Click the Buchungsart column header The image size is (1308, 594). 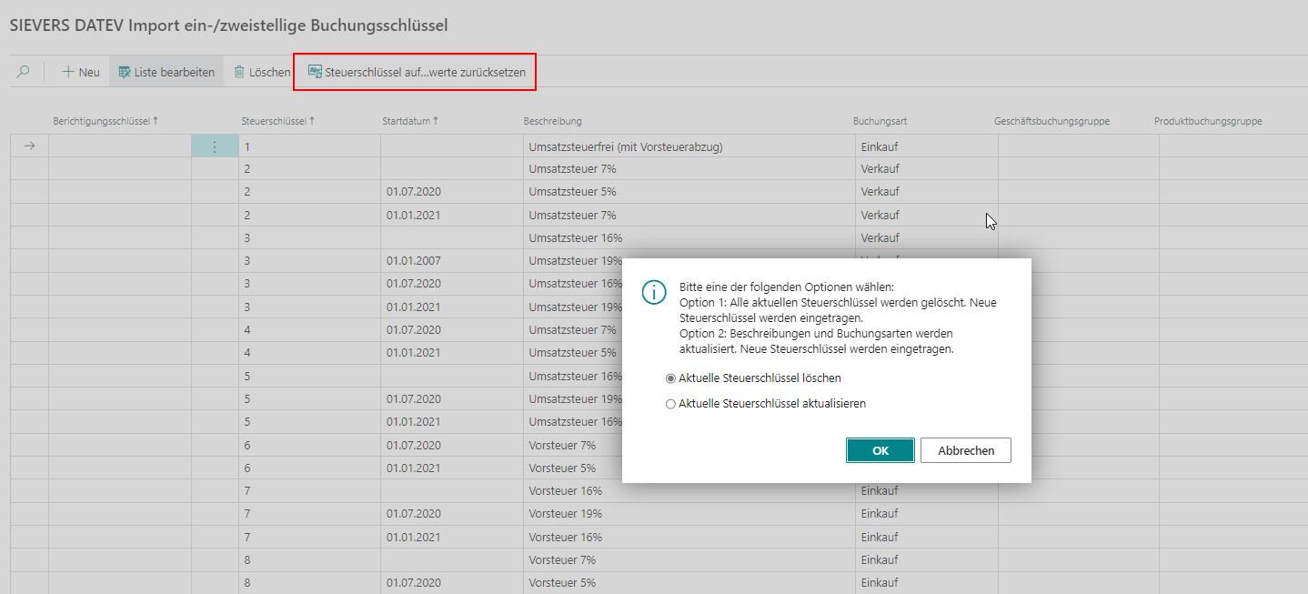880,121
